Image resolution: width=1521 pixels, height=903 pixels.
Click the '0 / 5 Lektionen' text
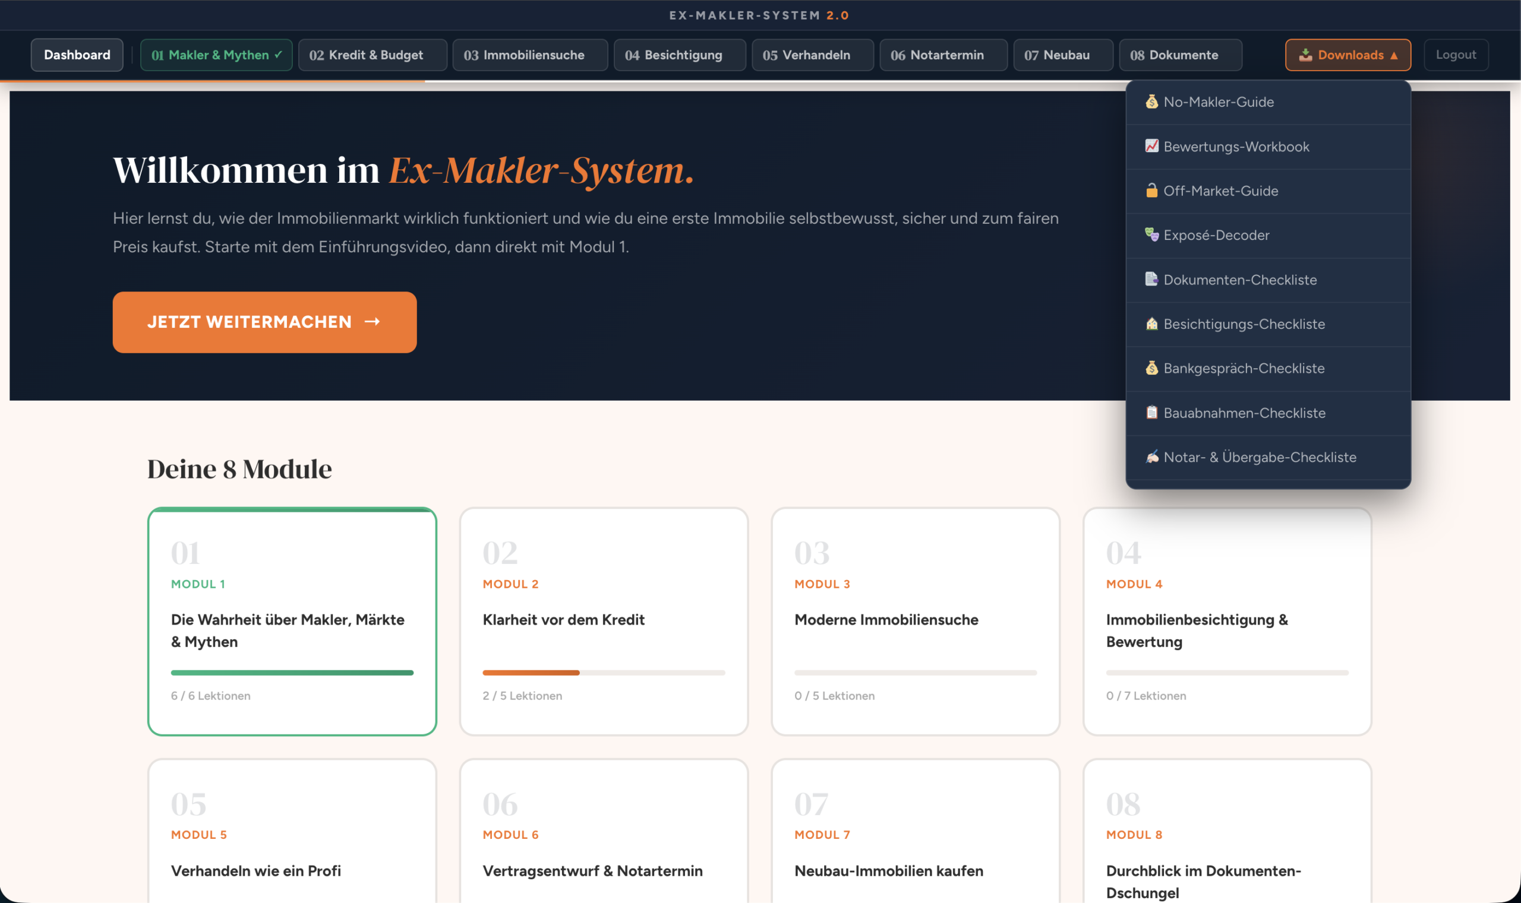point(835,695)
